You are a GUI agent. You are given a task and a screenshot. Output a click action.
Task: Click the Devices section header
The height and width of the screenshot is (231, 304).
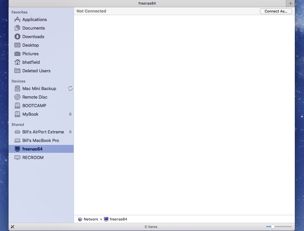pyautogui.click(x=18, y=81)
